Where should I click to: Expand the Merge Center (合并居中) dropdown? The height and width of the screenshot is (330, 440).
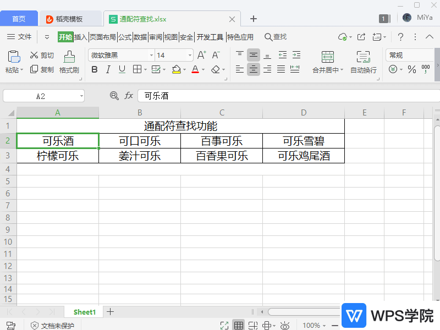343,69
